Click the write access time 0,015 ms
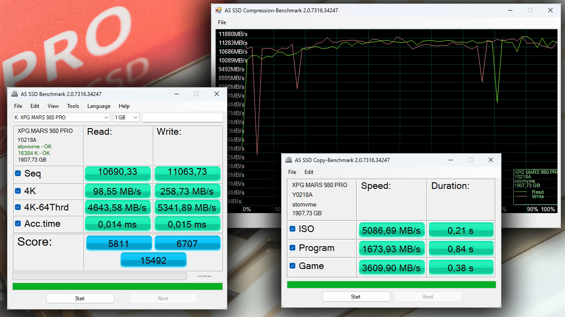This screenshot has width=565, height=317. pyautogui.click(x=187, y=224)
